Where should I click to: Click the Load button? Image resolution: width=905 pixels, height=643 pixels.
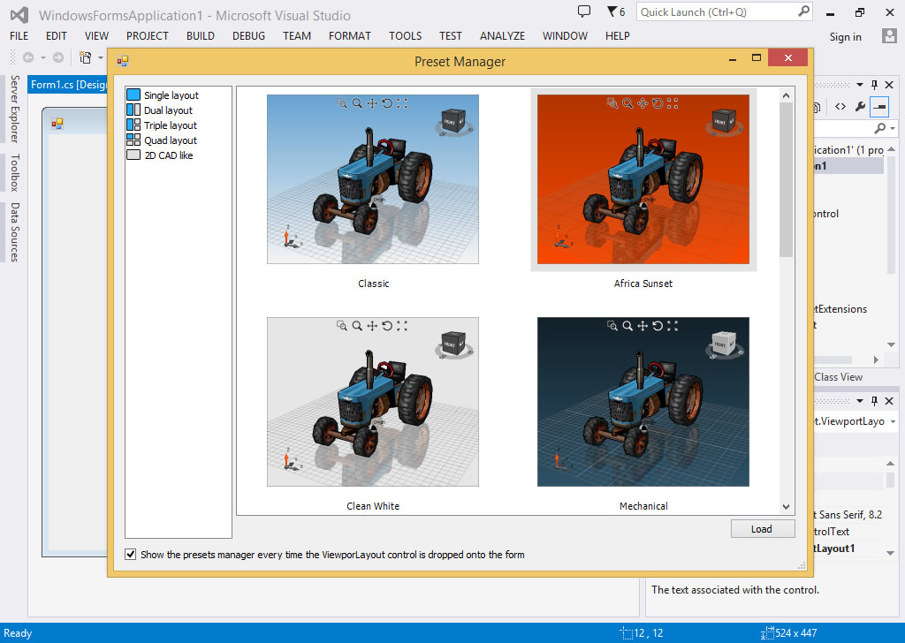point(762,529)
